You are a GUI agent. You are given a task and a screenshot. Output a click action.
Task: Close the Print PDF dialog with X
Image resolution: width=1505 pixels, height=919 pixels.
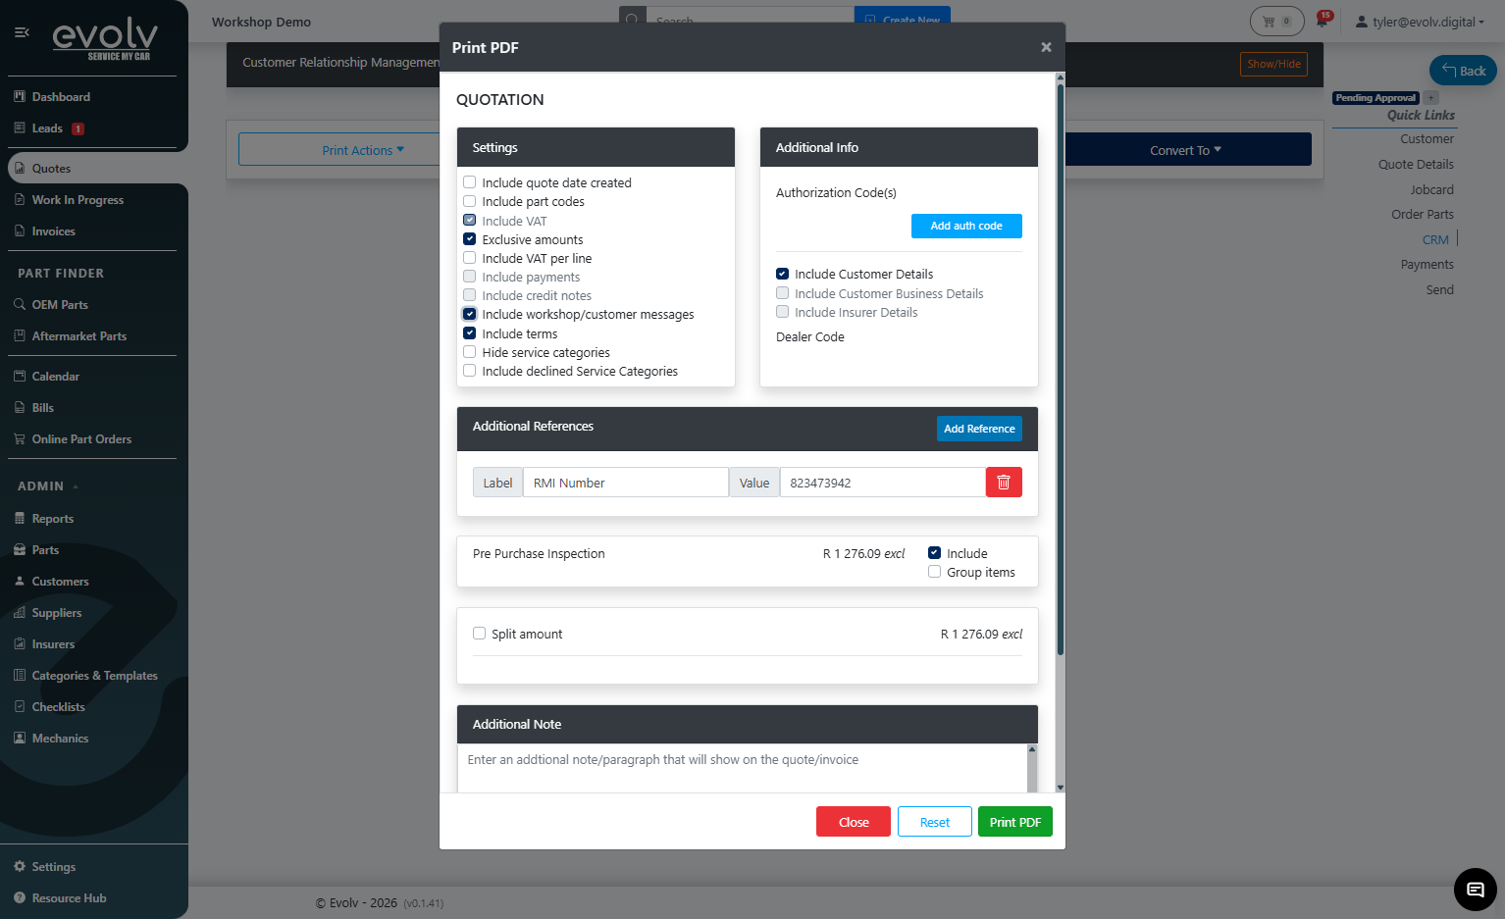(1046, 47)
